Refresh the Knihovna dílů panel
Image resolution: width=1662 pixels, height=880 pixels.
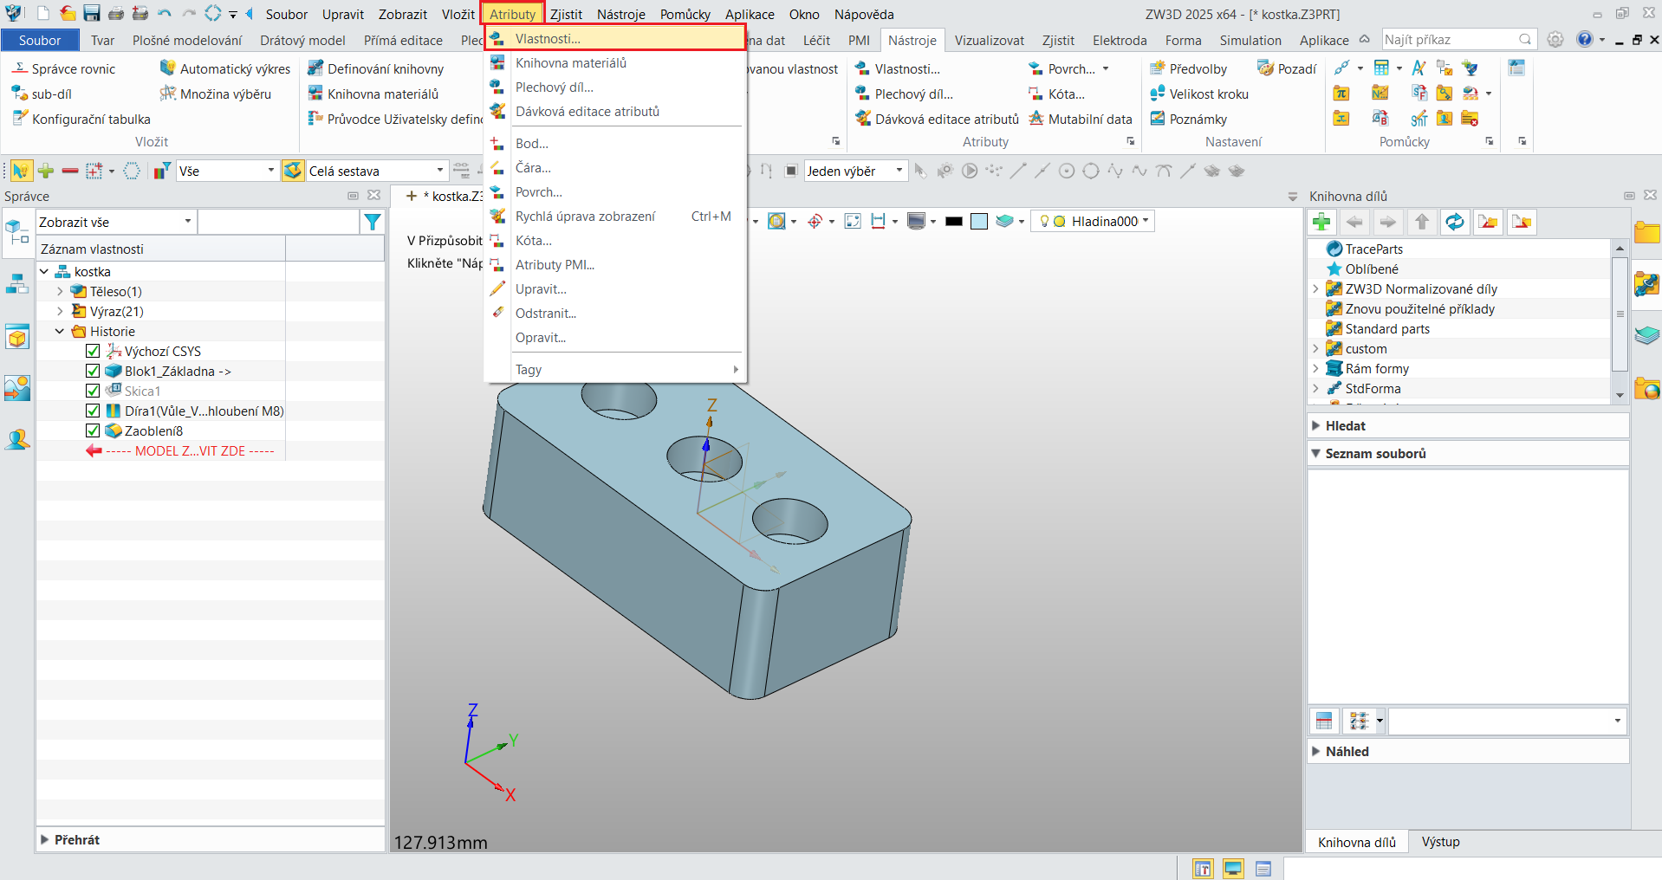pos(1454,222)
